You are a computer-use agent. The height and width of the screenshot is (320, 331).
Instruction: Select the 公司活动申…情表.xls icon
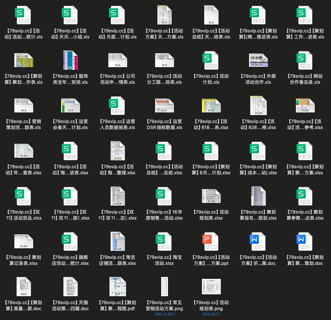pyautogui.click(x=117, y=60)
